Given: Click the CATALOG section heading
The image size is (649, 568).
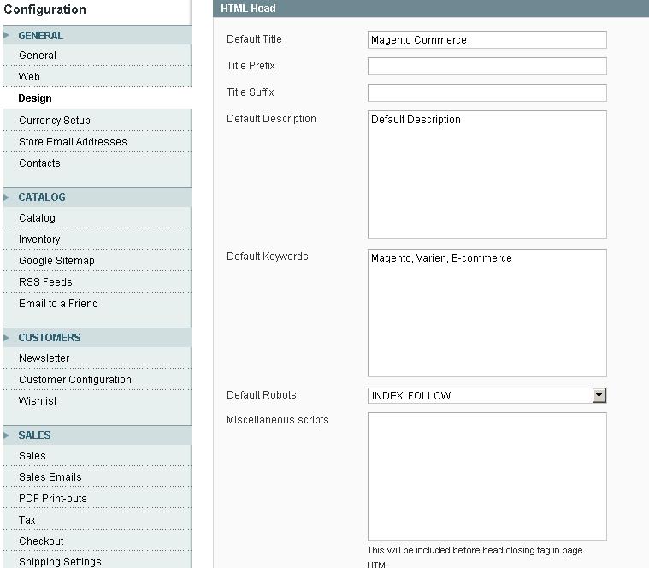Looking at the screenshot, I should pos(42,198).
